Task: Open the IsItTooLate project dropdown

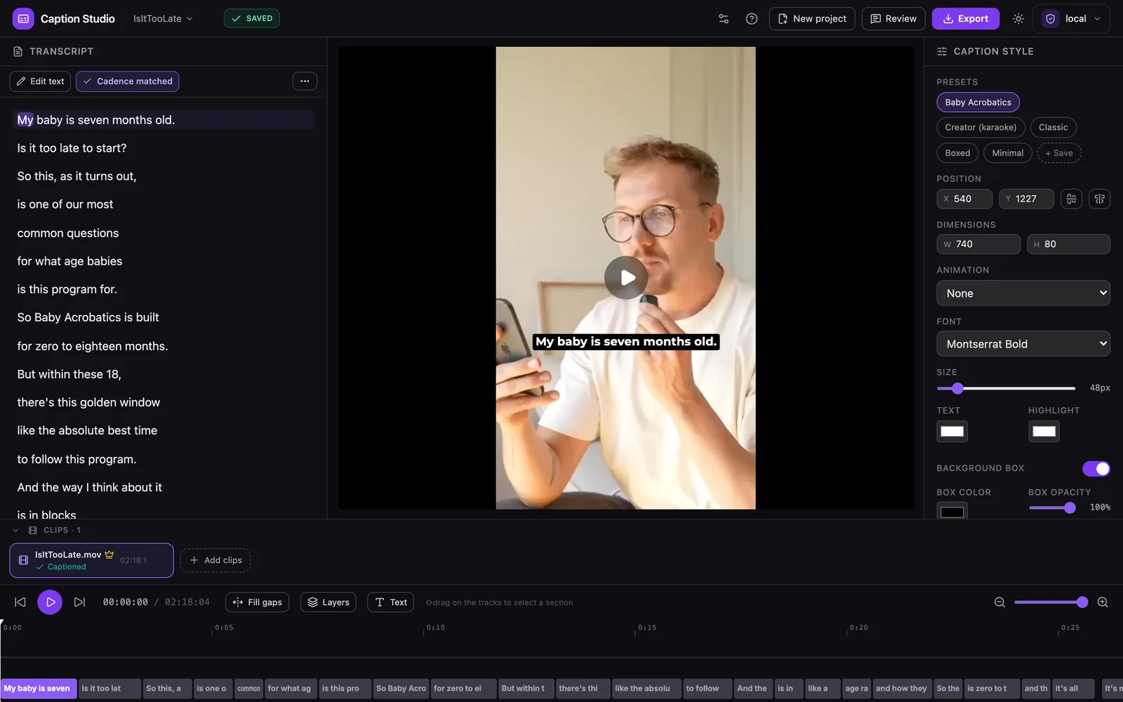Action: click(163, 19)
